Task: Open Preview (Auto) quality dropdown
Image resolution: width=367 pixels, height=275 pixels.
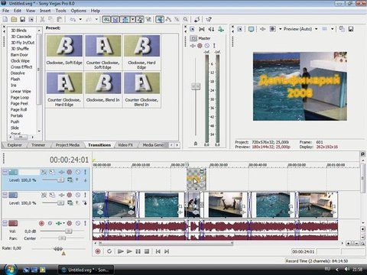Action: tap(317, 29)
